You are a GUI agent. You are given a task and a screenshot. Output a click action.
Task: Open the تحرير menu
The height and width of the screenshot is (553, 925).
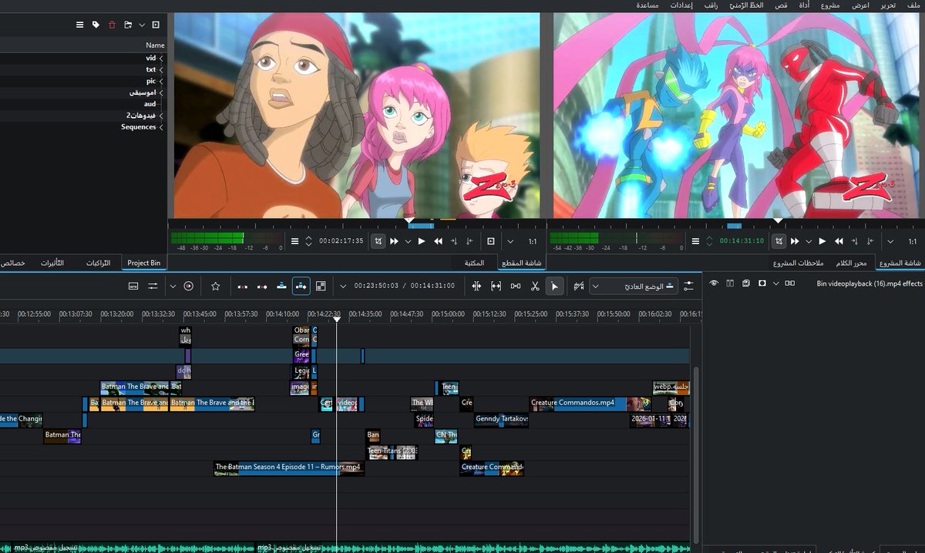pos(887,5)
